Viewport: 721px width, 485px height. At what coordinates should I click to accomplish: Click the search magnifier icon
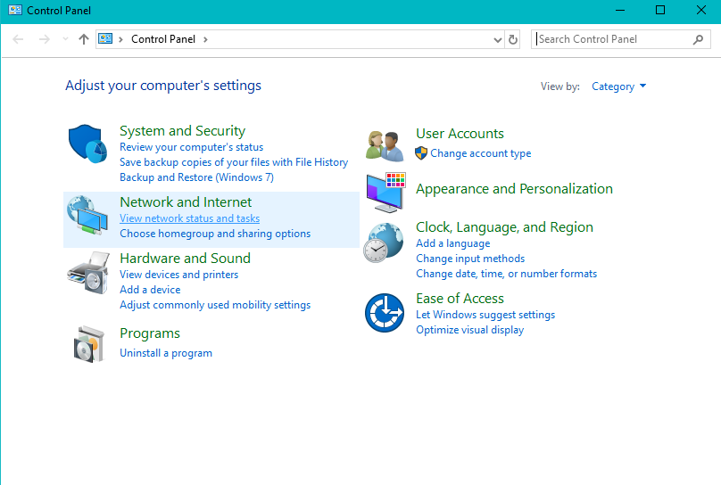click(x=698, y=39)
